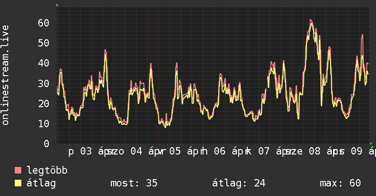Image resolution: width=376 pixels, height=196 pixels.
Task: Click the 'max: 60' value
Action: tap(340, 183)
